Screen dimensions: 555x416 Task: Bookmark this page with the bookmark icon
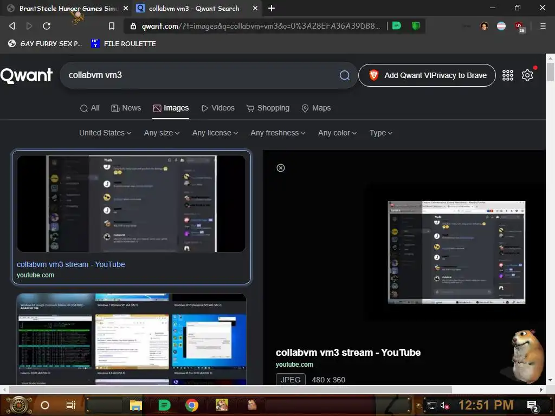(112, 26)
